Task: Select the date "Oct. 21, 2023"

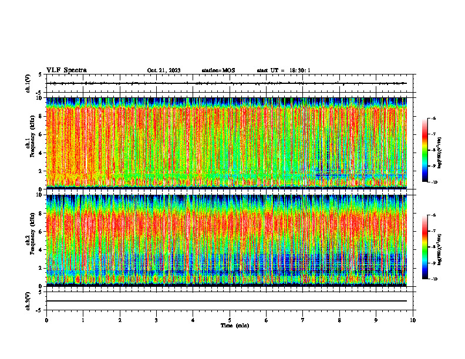Action: (x=164, y=70)
